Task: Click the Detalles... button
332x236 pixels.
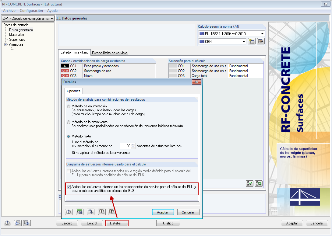Action: click(x=117, y=223)
